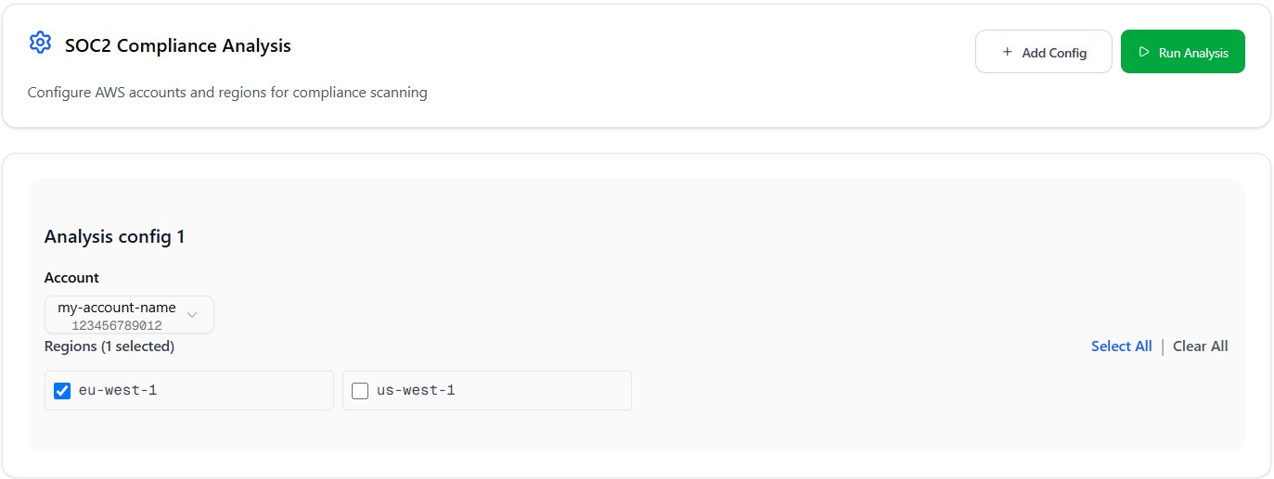
Task: Click the Configure AWS accounts description text
Action: [227, 93]
